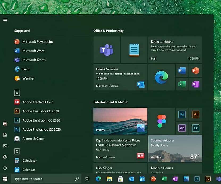Open Calculator from the app list
The width and height of the screenshot is (221, 184).
[26, 161]
